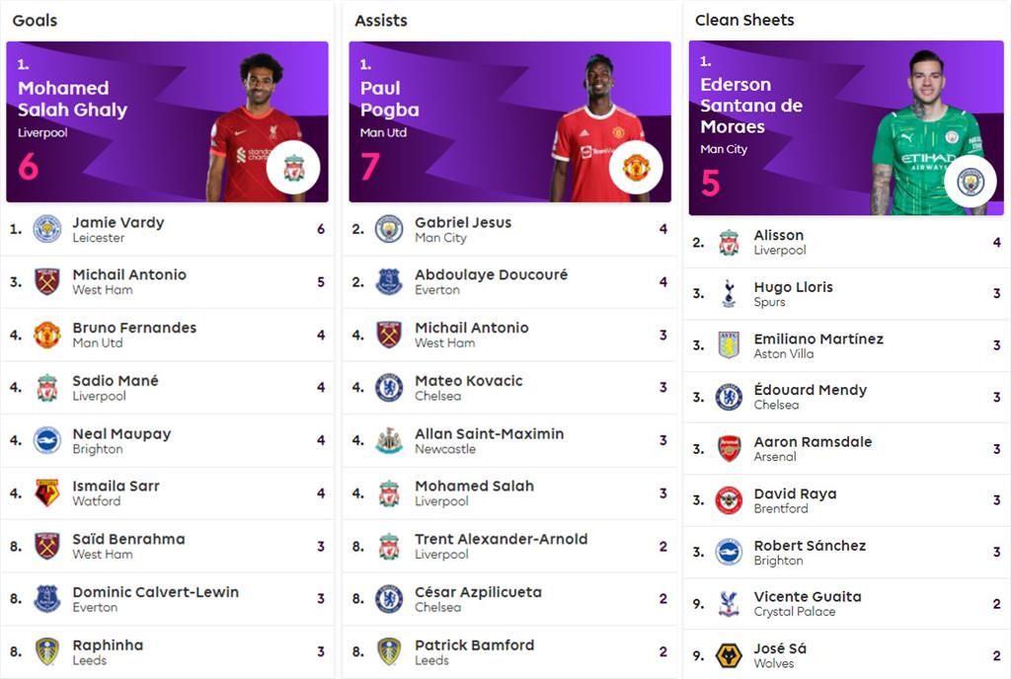The height and width of the screenshot is (679, 1011).
Task: Click the Tottenham crest beside Hugo Lloris
Action: click(729, 293)
